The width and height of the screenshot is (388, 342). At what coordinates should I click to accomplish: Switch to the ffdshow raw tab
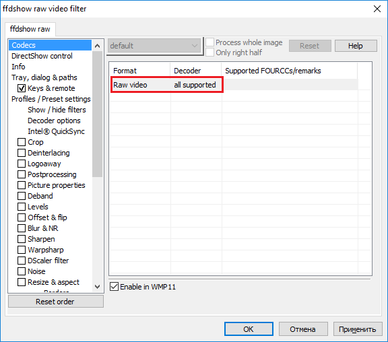coord(30,29)
